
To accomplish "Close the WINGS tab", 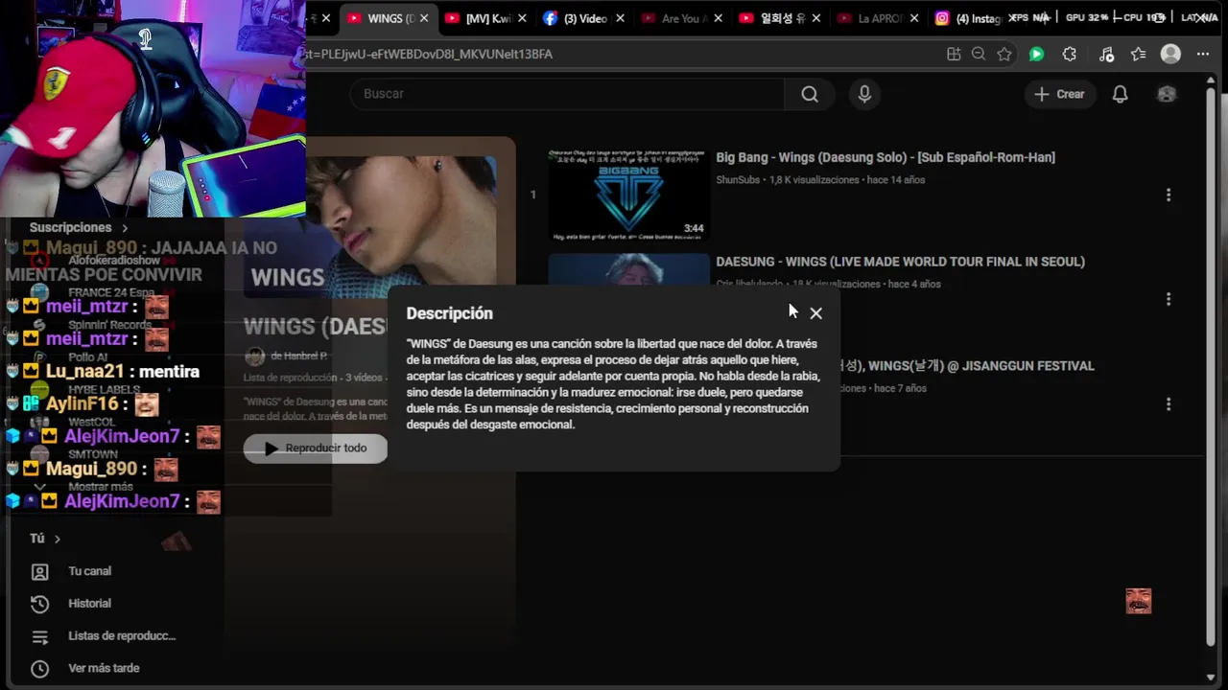I will coord(424,18).
